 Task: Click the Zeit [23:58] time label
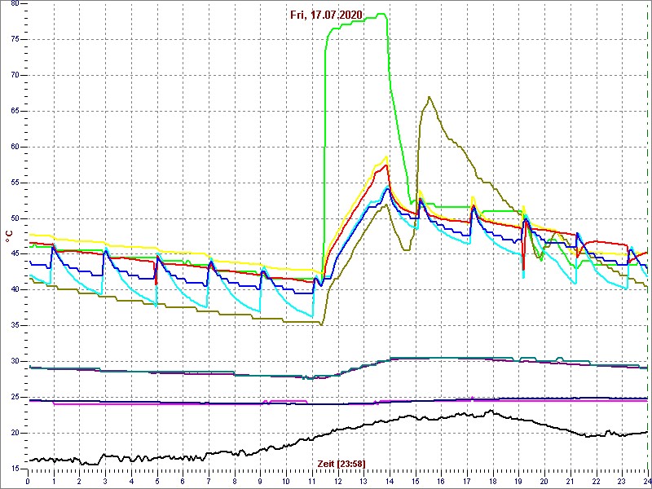(x=341, y=464)
